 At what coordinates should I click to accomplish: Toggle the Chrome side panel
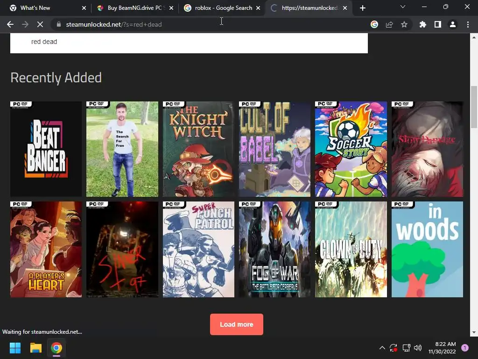click(438, 24)
